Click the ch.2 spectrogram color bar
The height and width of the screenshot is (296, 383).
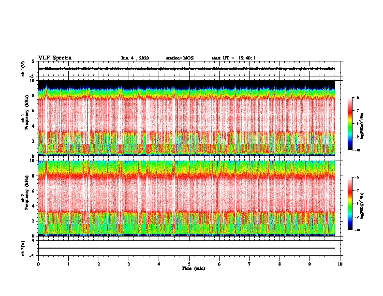coord(350,204)
